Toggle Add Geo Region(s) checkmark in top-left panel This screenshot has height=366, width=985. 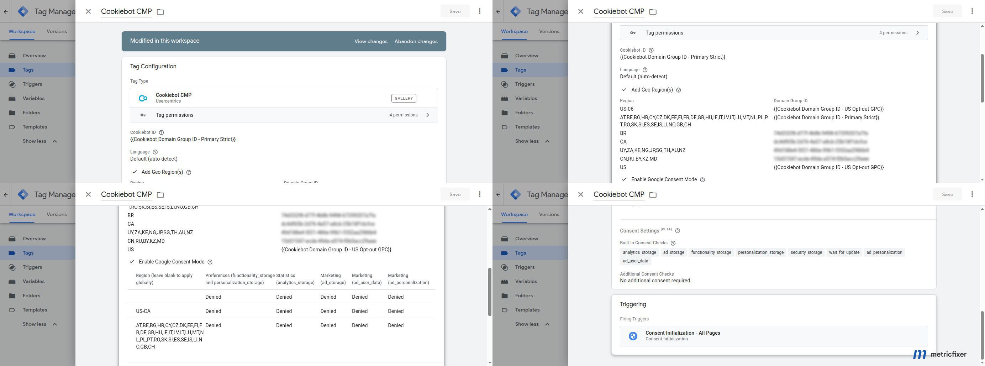click(x=134, y=172)
